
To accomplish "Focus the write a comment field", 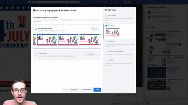I will click(x=162, y=103).
